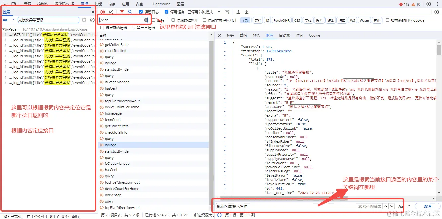The image size is (442, 219).
Task: Enable the 第三方请求 checkbox
Action: 133,28
